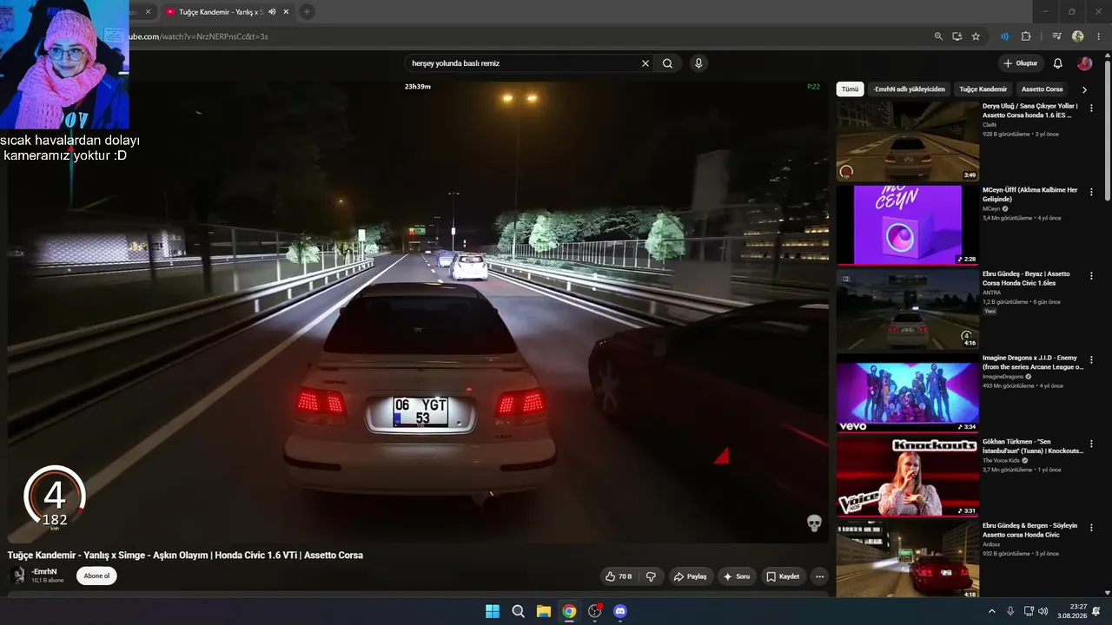
Task: Click the YouTube search input field
Action: (522, 63)
